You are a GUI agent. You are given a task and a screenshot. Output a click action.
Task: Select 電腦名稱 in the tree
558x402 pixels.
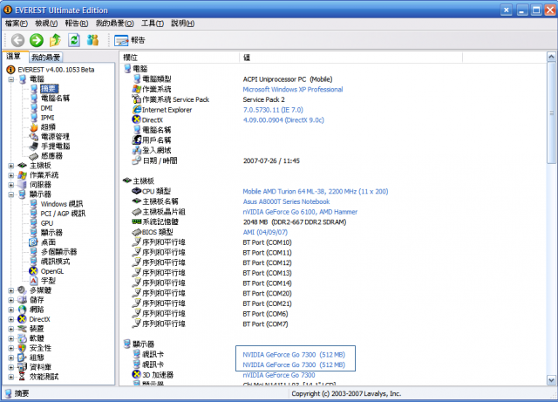click(55, 99)
